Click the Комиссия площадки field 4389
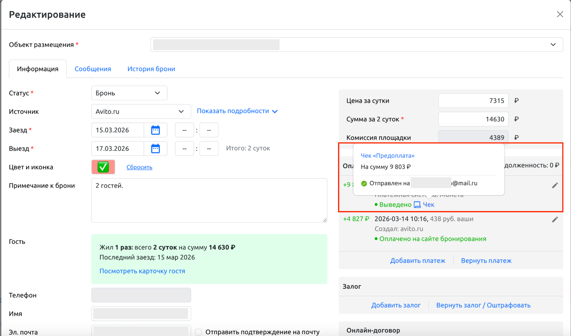This screenshot has width=571, height=336. pyautogui.click(x=473, y=137)
